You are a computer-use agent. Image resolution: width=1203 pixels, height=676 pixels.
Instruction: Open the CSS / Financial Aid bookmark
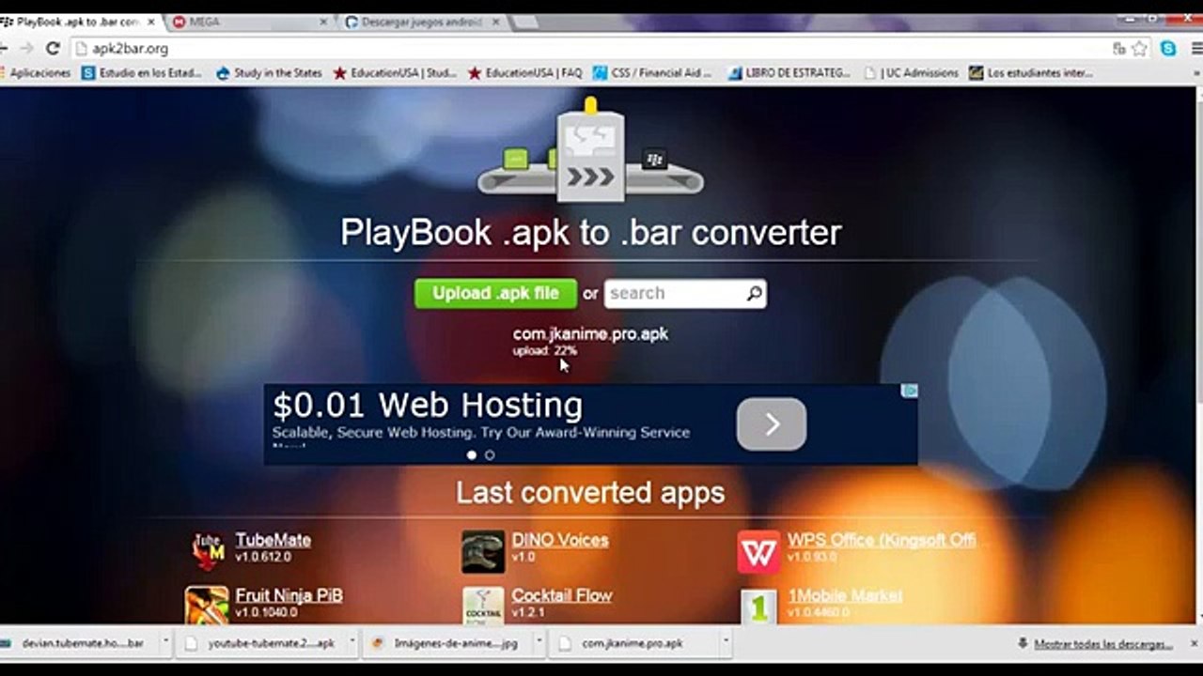tap(652, 73)
